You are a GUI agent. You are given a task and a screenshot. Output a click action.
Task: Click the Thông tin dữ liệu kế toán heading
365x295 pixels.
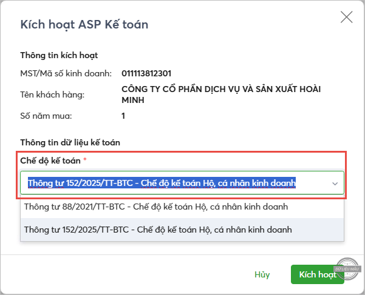[x=70, y=142]
